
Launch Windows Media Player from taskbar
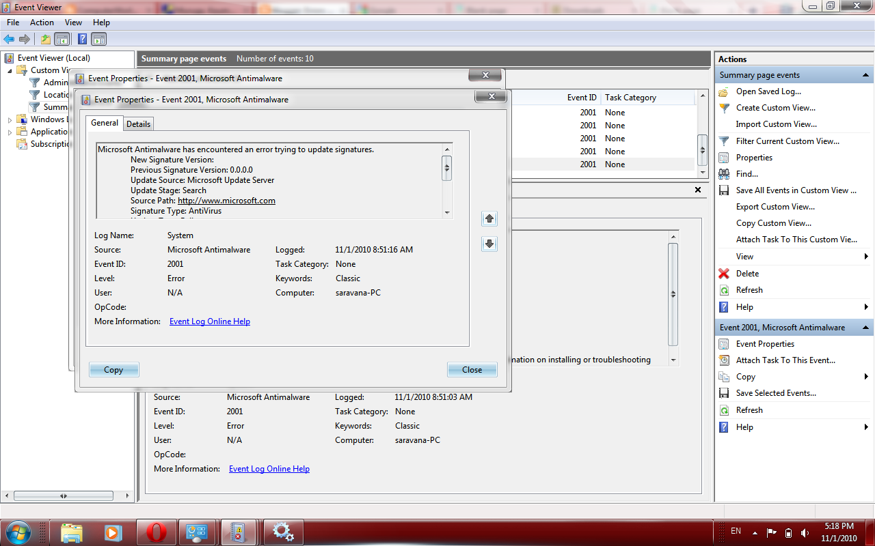[114, 532]
